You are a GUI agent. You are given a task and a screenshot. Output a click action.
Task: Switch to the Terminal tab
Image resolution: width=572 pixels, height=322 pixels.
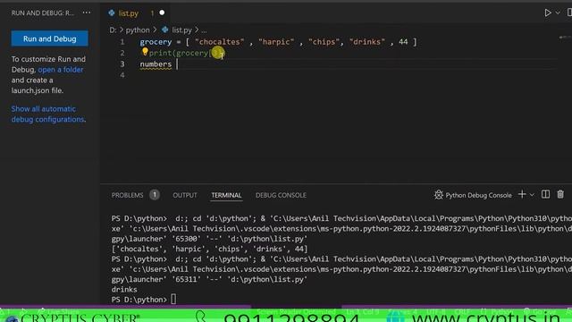click(x=226, y=195)
